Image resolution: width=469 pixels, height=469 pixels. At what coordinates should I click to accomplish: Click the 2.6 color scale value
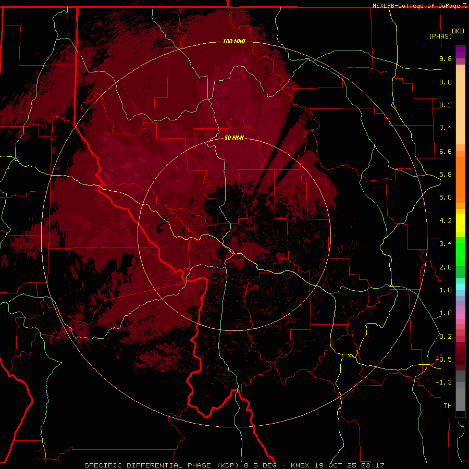[x=446, y=267]
